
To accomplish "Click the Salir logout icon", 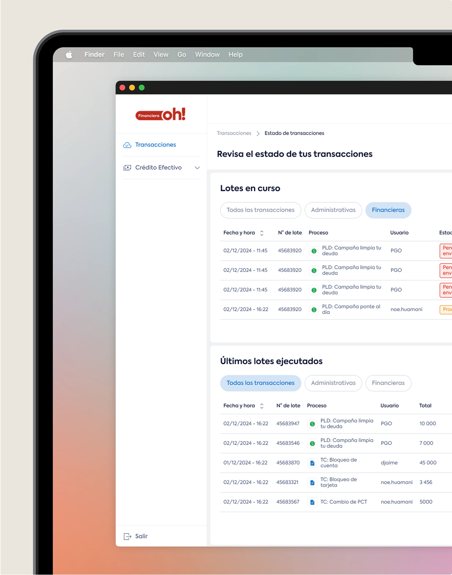I will [127, 536].
